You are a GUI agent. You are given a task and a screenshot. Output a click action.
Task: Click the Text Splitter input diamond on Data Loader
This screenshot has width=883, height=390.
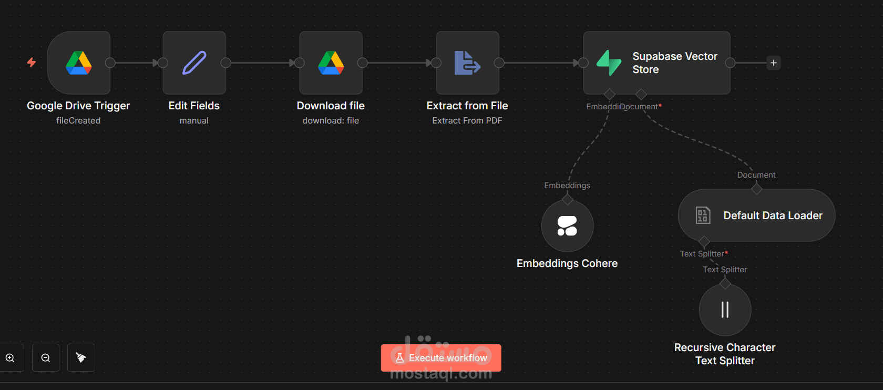pos(704,241)
